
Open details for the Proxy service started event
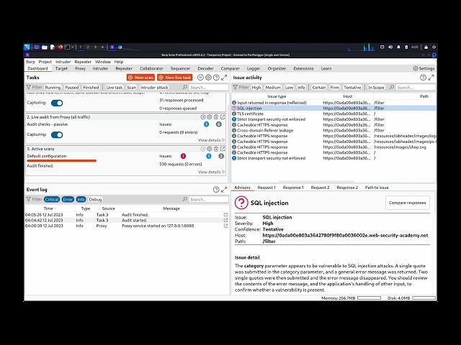tap(225, 226)
